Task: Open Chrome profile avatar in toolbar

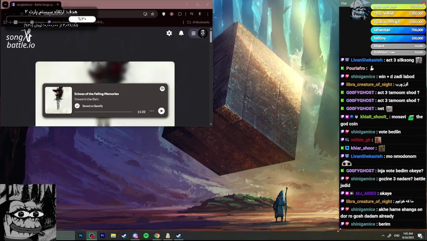Action: pos(200,14)
